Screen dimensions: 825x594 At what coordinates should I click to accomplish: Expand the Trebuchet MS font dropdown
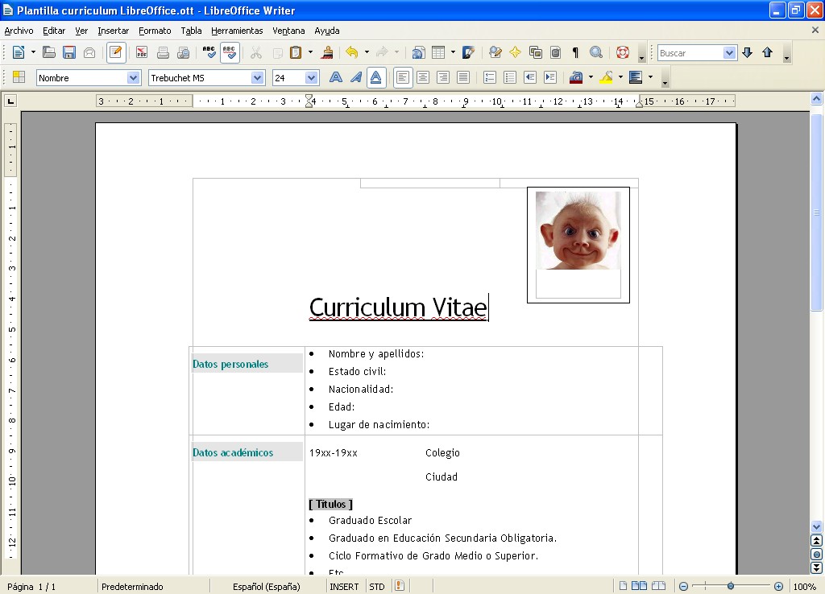257,78
